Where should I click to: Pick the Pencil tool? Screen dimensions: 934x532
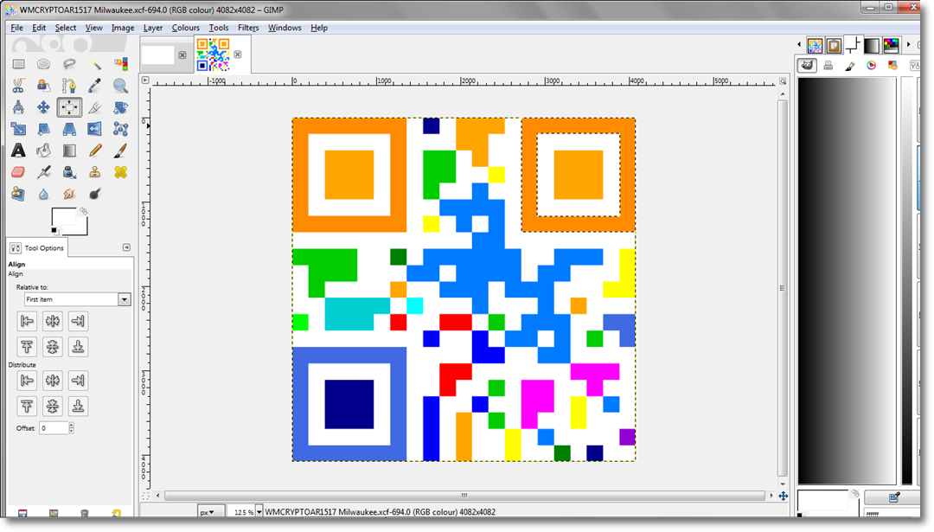pyautogui.click(x=95, y=151)
